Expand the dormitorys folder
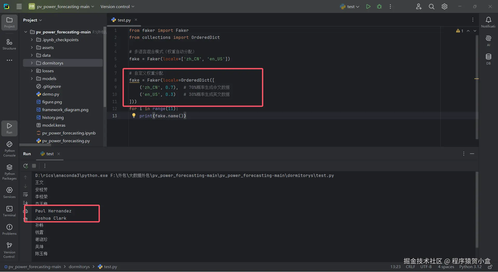Screen dimensions: 498x272 pos(32,63)
